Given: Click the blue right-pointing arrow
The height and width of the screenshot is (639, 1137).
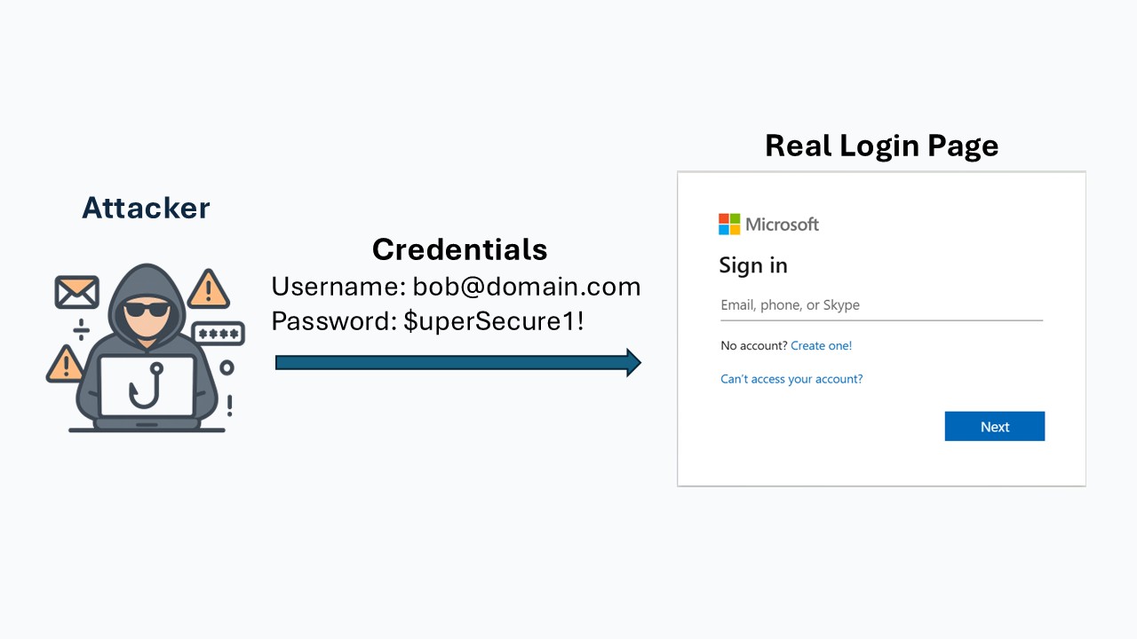Looking at the screenshot, I should tap(457, 362).
